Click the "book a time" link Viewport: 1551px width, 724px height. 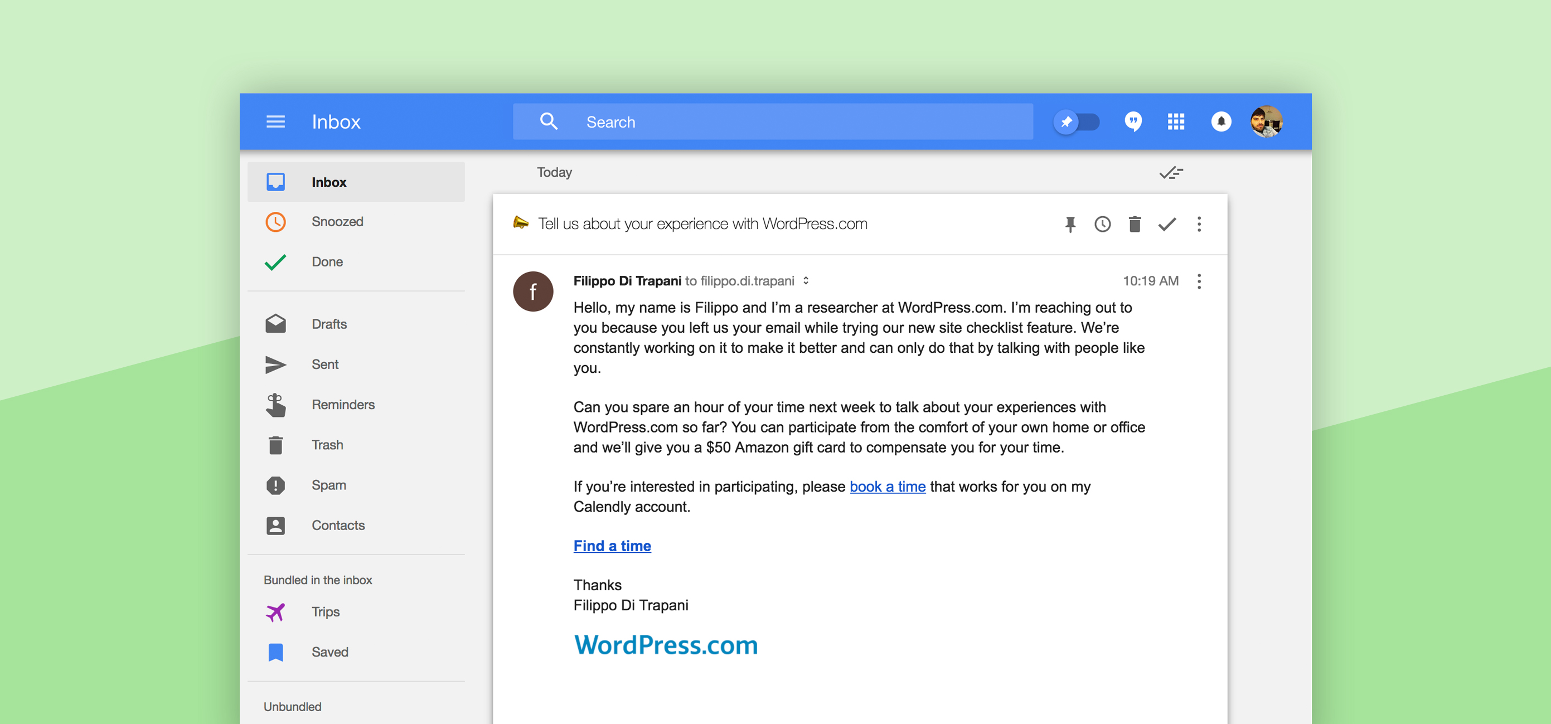pyautogui.click(x=887, y=487)
